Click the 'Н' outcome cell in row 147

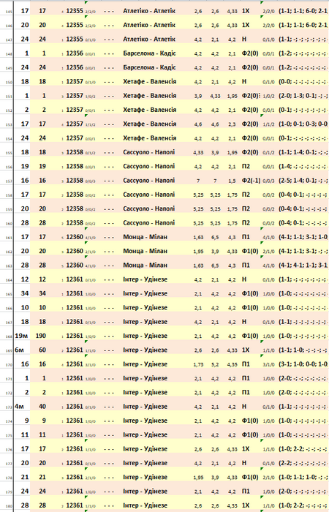(x=244, y=39)
